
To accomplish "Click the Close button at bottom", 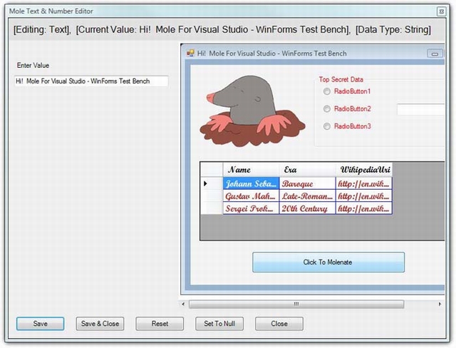I will [x=279, y=324].
